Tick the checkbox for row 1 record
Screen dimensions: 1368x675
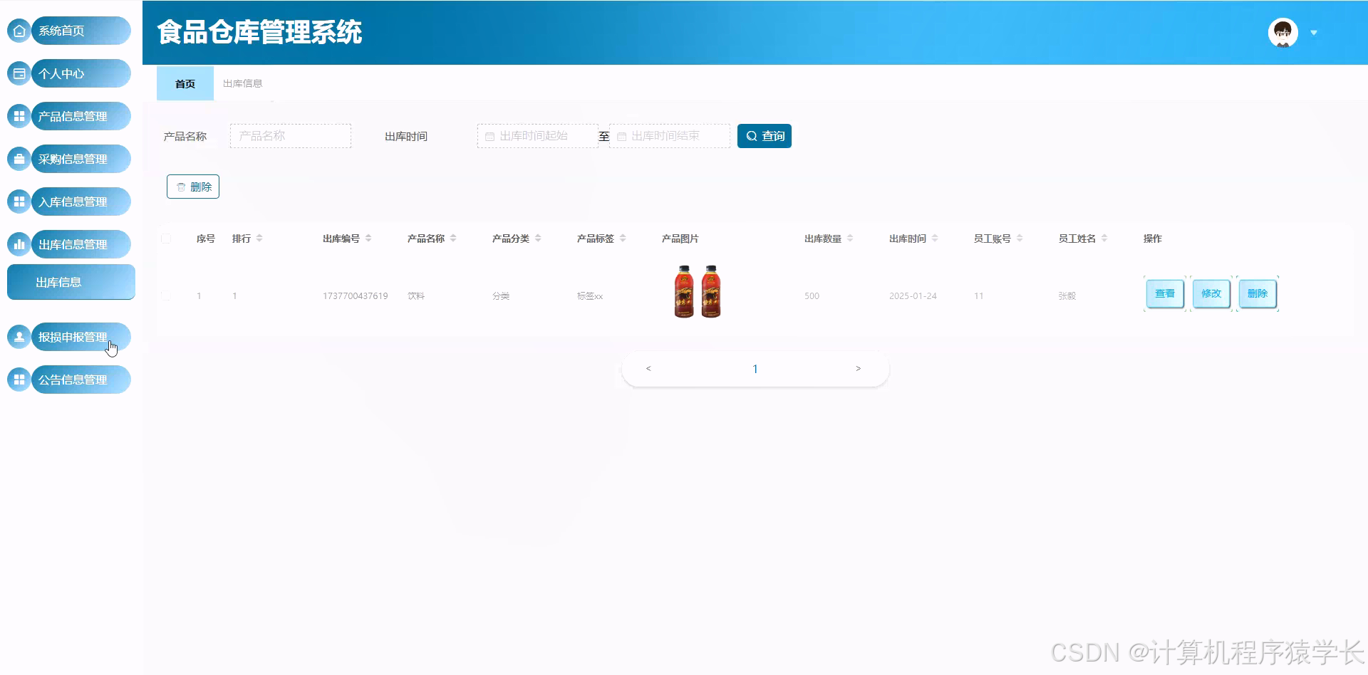(166, 295)
